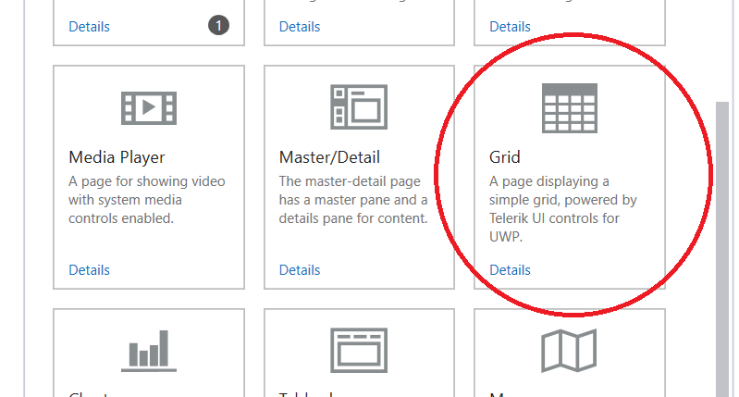Image resolution: width=739 pixels, height=397 pixels.
Task: Open Details link in top middle card
Action: 300,27
